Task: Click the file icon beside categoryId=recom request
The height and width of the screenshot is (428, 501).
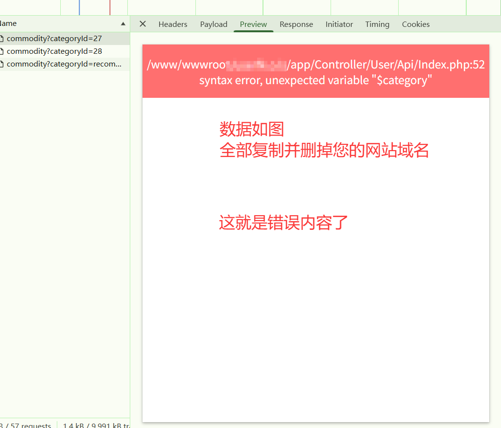Action: tap(2, 64)
